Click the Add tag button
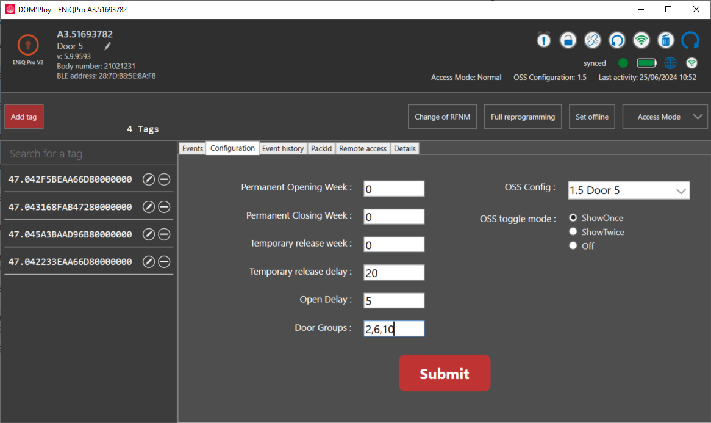Image resolution: width=711 pixels, height=423 pixels. [x=24, y=117]
